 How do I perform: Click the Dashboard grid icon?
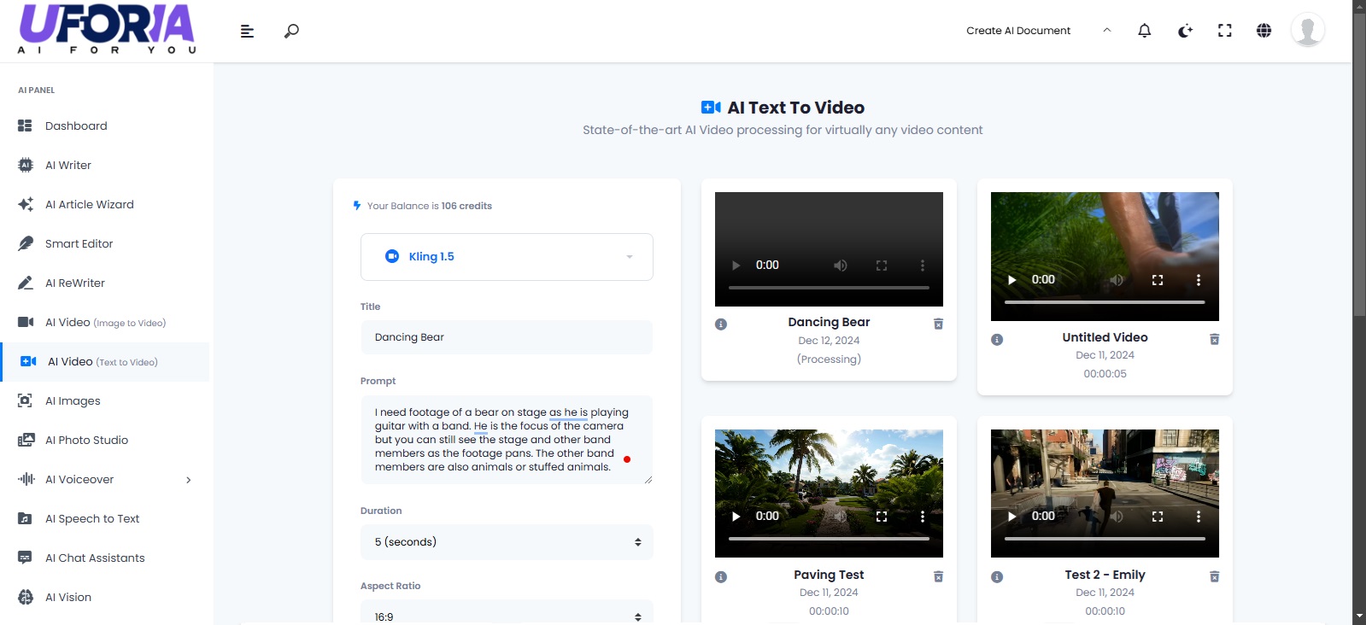[25, 126]
